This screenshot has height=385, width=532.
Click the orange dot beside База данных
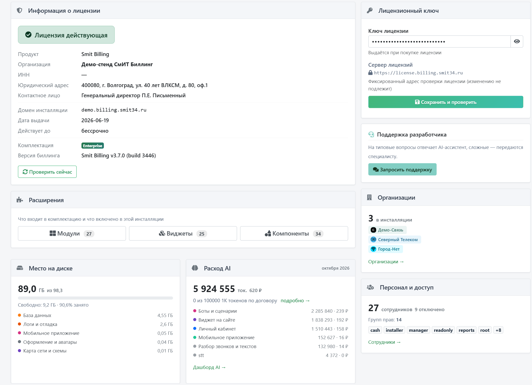click(x=19, y=315)
